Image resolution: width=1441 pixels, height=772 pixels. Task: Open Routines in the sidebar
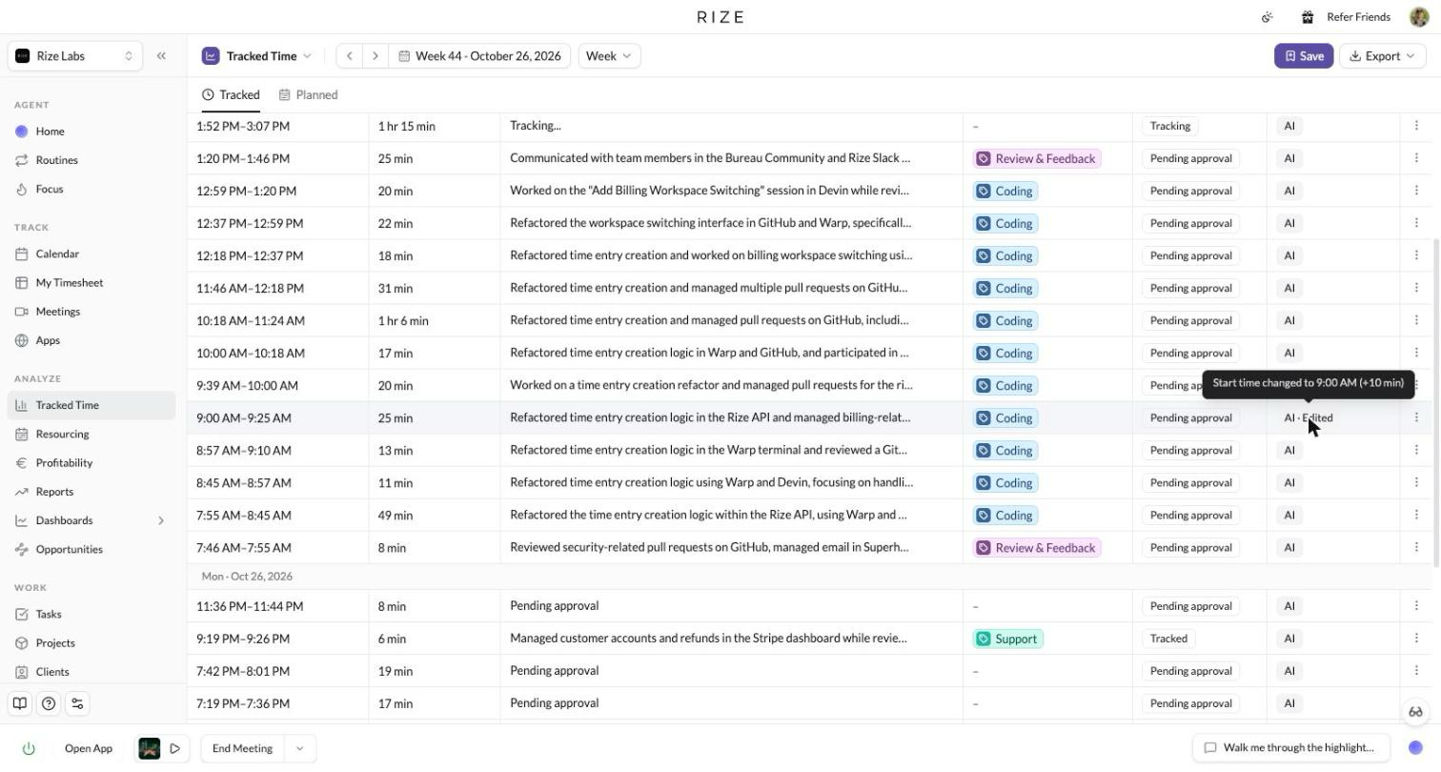tap(91, 160)
